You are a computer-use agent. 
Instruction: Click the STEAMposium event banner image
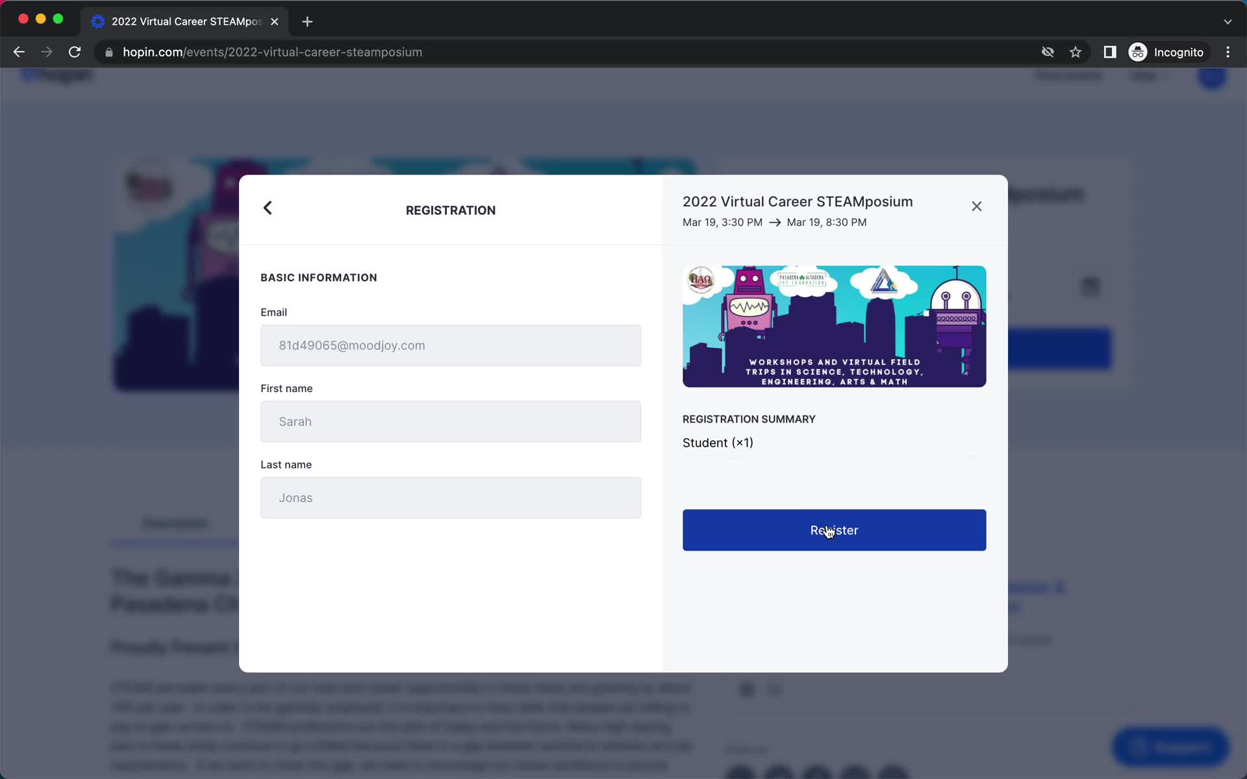[834, 327]
